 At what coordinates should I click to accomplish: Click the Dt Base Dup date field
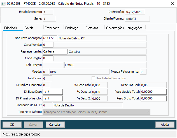click(53, 92)
